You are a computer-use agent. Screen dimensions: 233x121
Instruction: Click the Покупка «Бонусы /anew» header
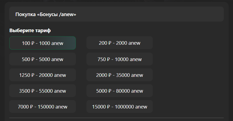point(46,14)
